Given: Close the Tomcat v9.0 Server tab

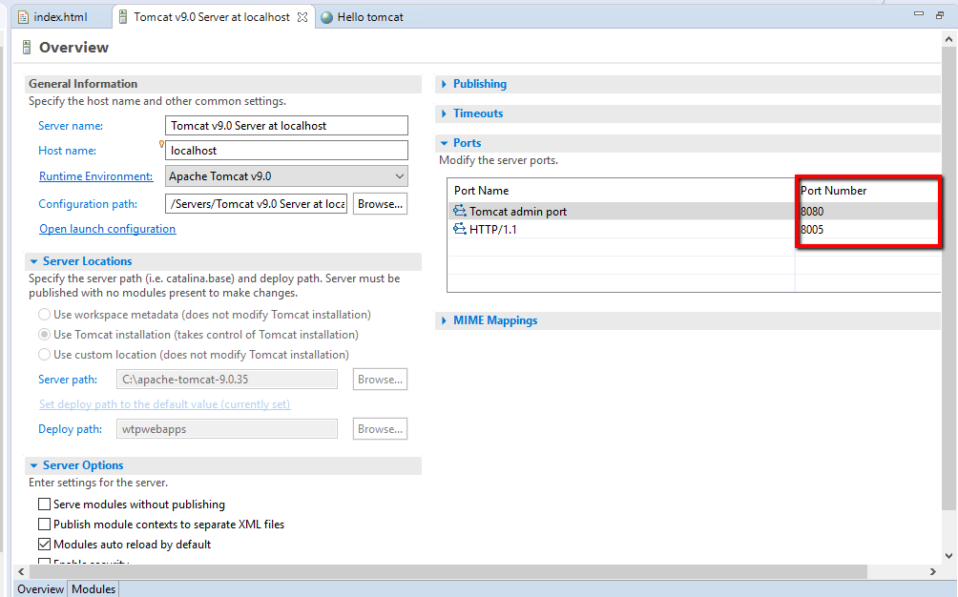Looking at the screenshot, I should pos(302,17).
